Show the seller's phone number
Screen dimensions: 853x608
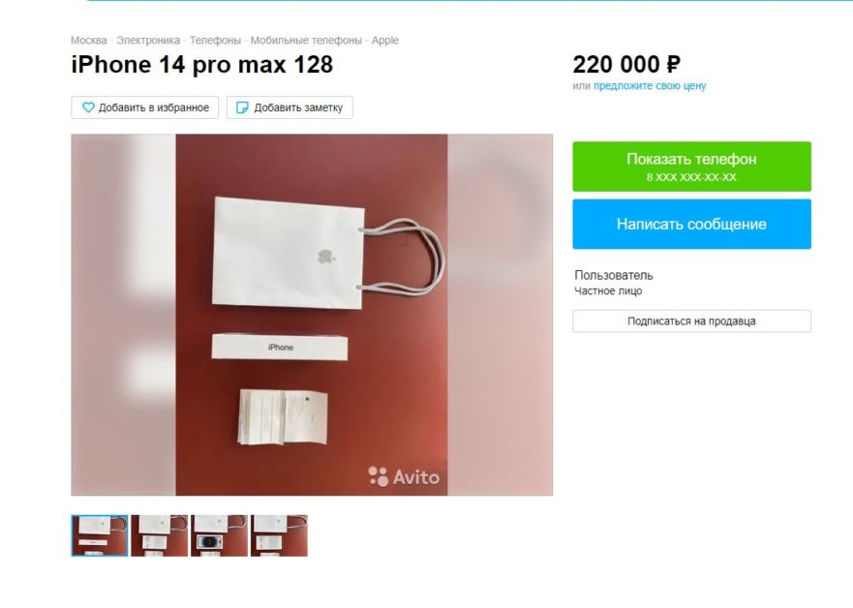pos(691,167)
